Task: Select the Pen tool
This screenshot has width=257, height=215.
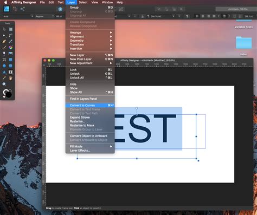Action: pos(4,42)
